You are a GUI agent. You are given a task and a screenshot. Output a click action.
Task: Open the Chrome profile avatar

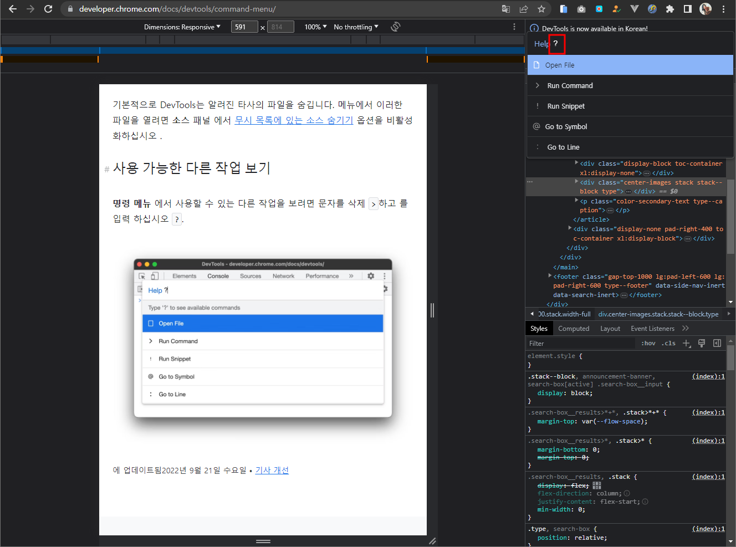706,9
